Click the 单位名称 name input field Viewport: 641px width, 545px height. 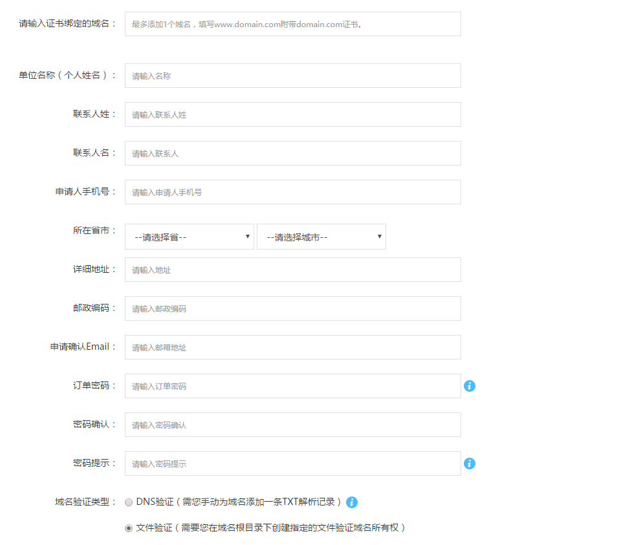293,76
